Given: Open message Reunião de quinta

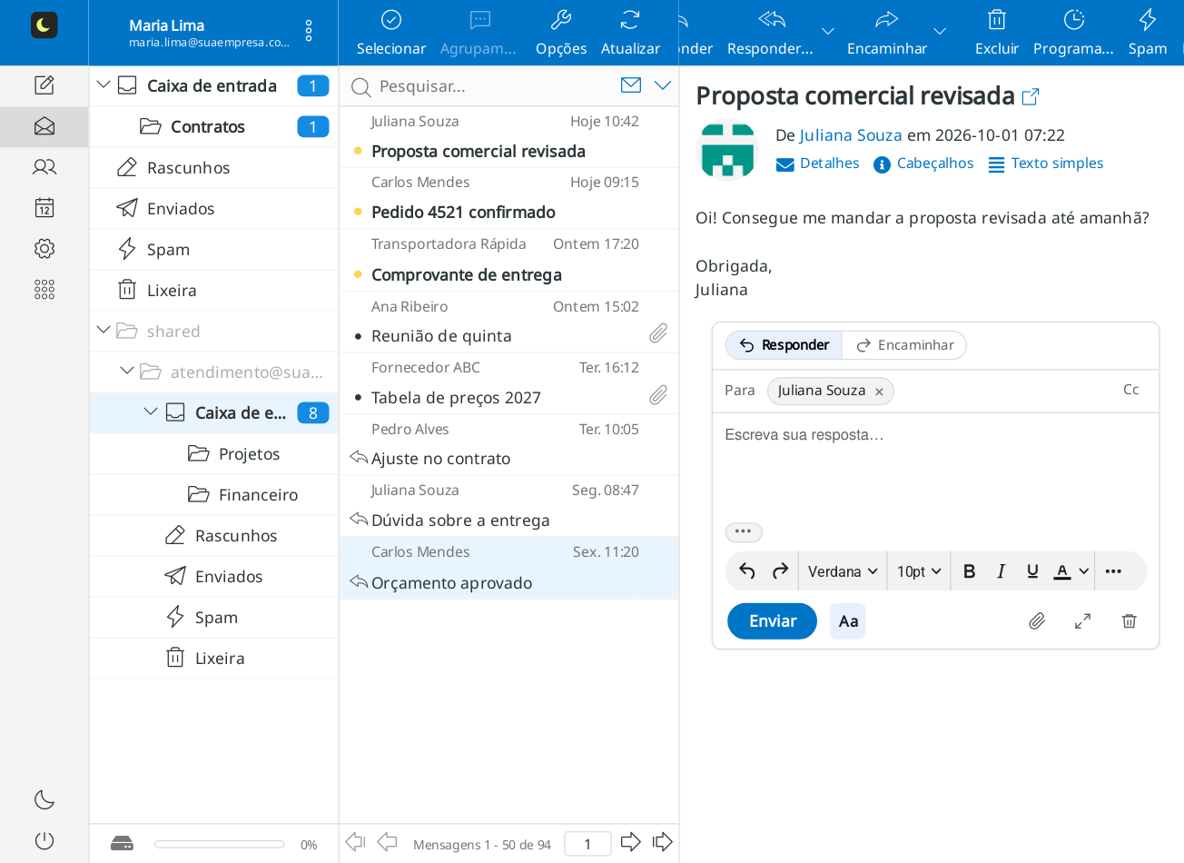Looking at the screenshot, I should coord(508,322).
